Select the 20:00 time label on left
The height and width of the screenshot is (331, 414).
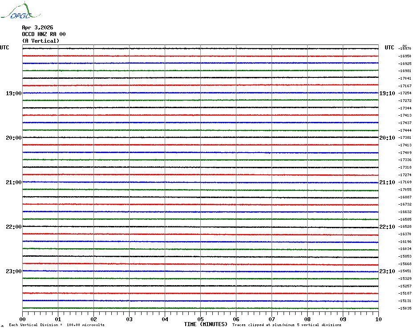pyautogui.click(x=13, y=138)
